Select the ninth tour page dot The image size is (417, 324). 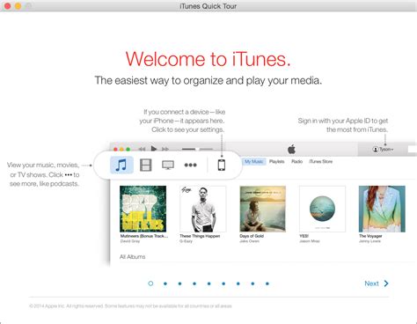click(x=267, y=283)
